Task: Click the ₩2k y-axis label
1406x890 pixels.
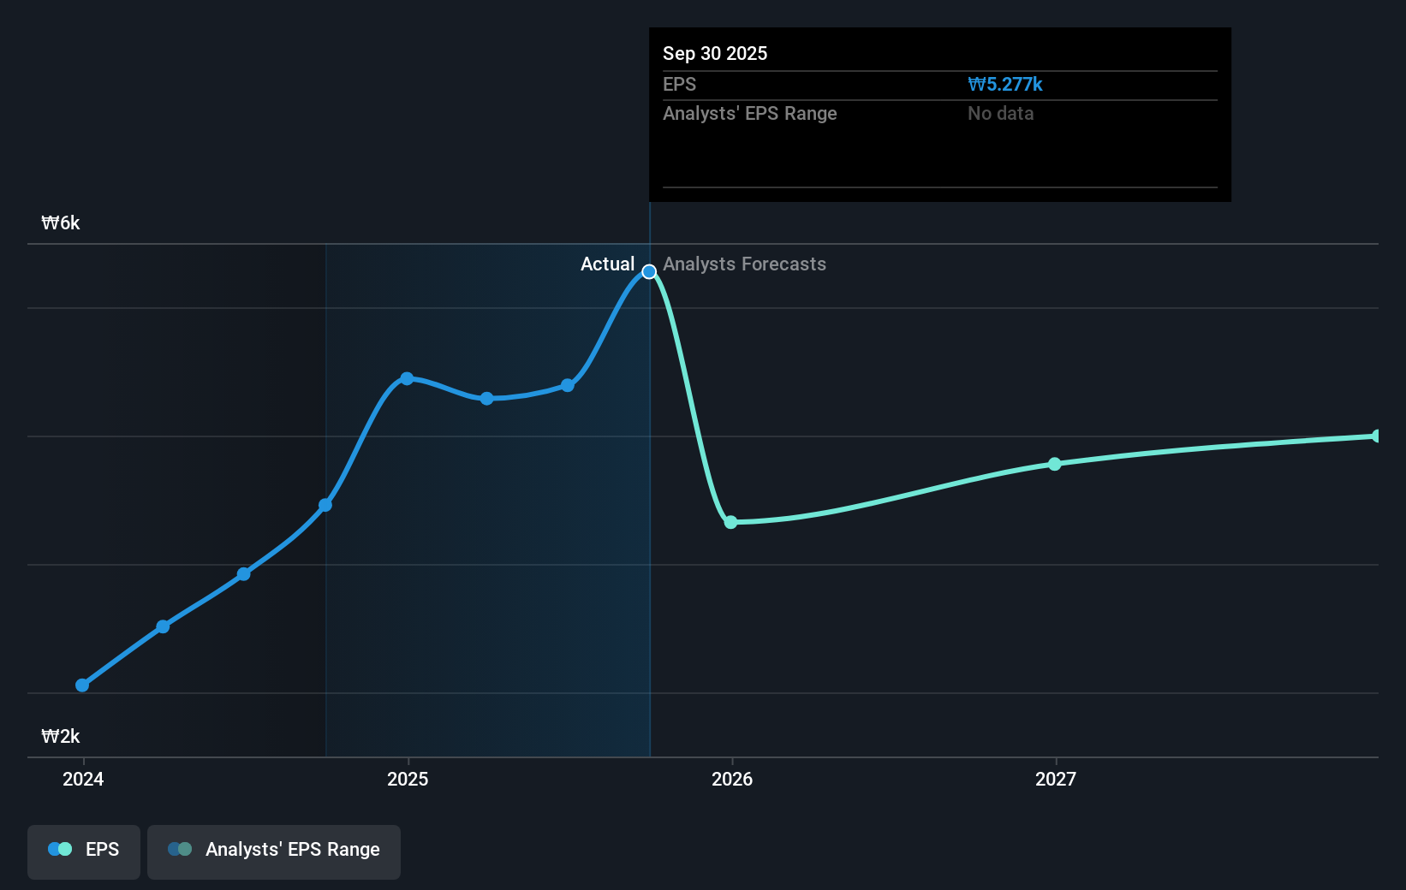Action: (61, 735)
